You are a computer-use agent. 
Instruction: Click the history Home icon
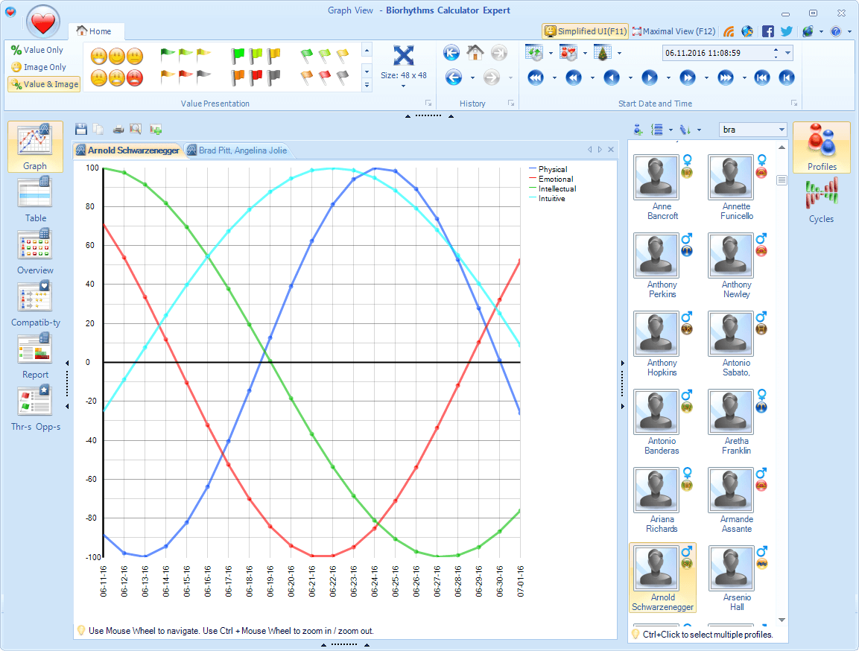pos(475,53)
